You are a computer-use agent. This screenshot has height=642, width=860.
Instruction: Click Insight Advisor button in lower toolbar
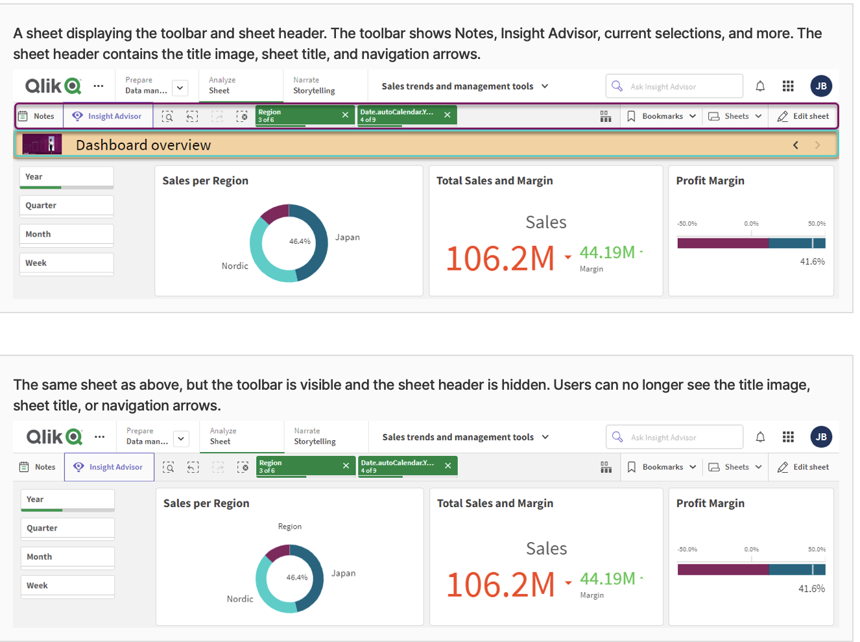(x=109, y=467)
